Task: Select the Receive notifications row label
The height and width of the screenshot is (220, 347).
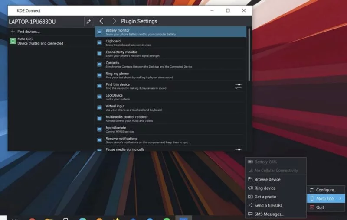Action: click(x=121, y=139)
